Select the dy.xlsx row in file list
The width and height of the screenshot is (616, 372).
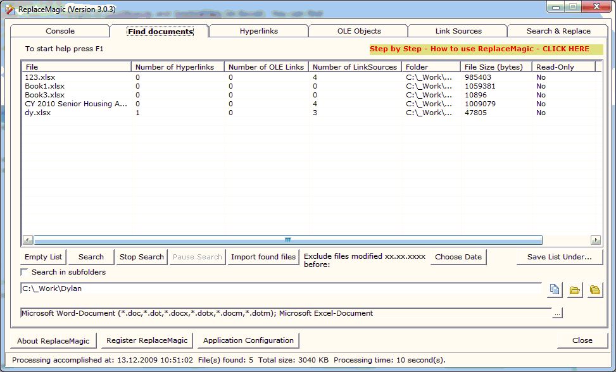38,113
